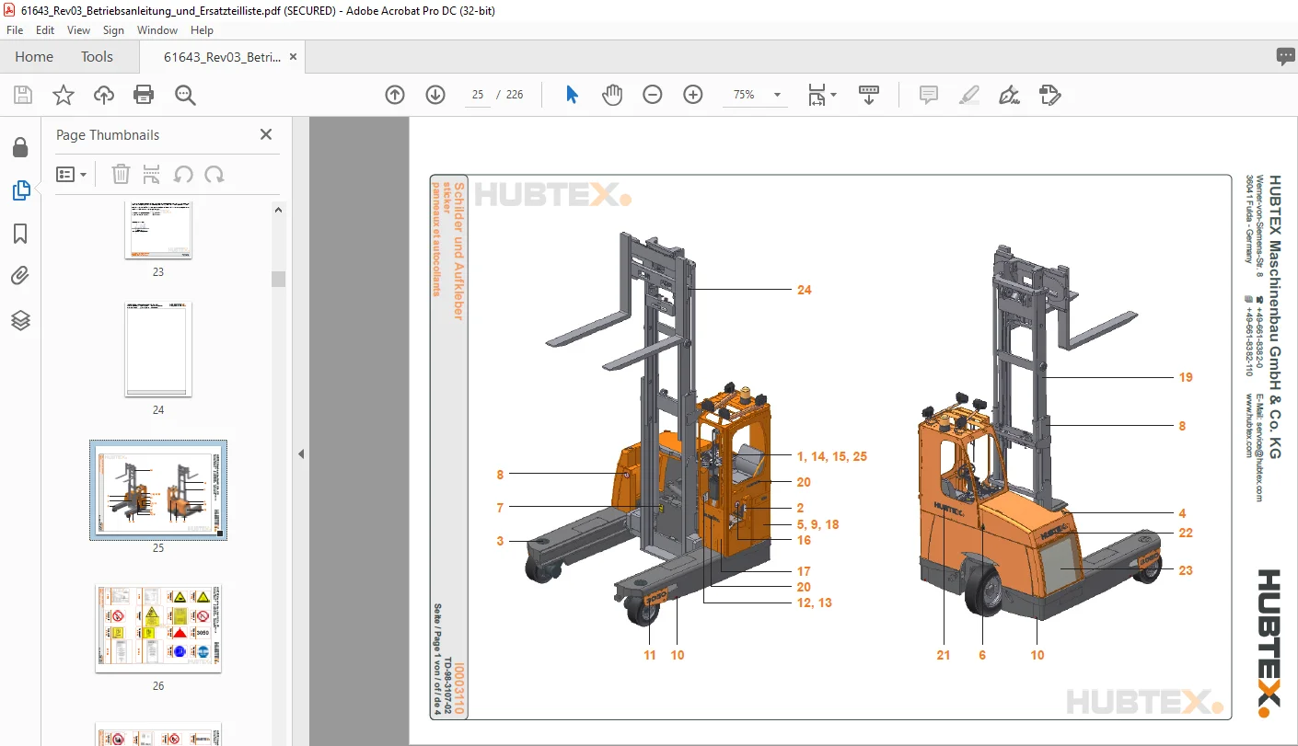Close the 61643_Rev03 document tab
1298x746 pixels.
click(294, 56)
